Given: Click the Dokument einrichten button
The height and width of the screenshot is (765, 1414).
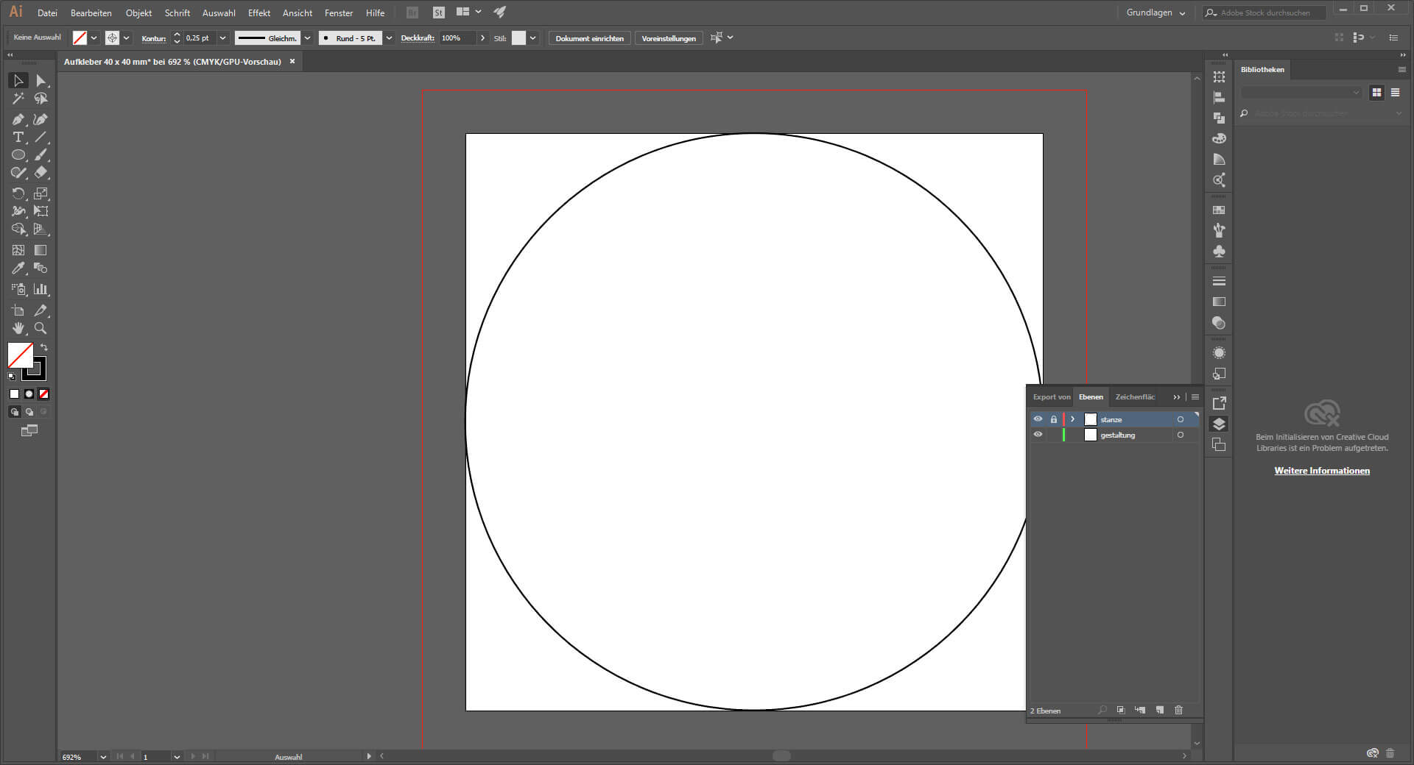Looking at the screenshot, I should [589, 38].
